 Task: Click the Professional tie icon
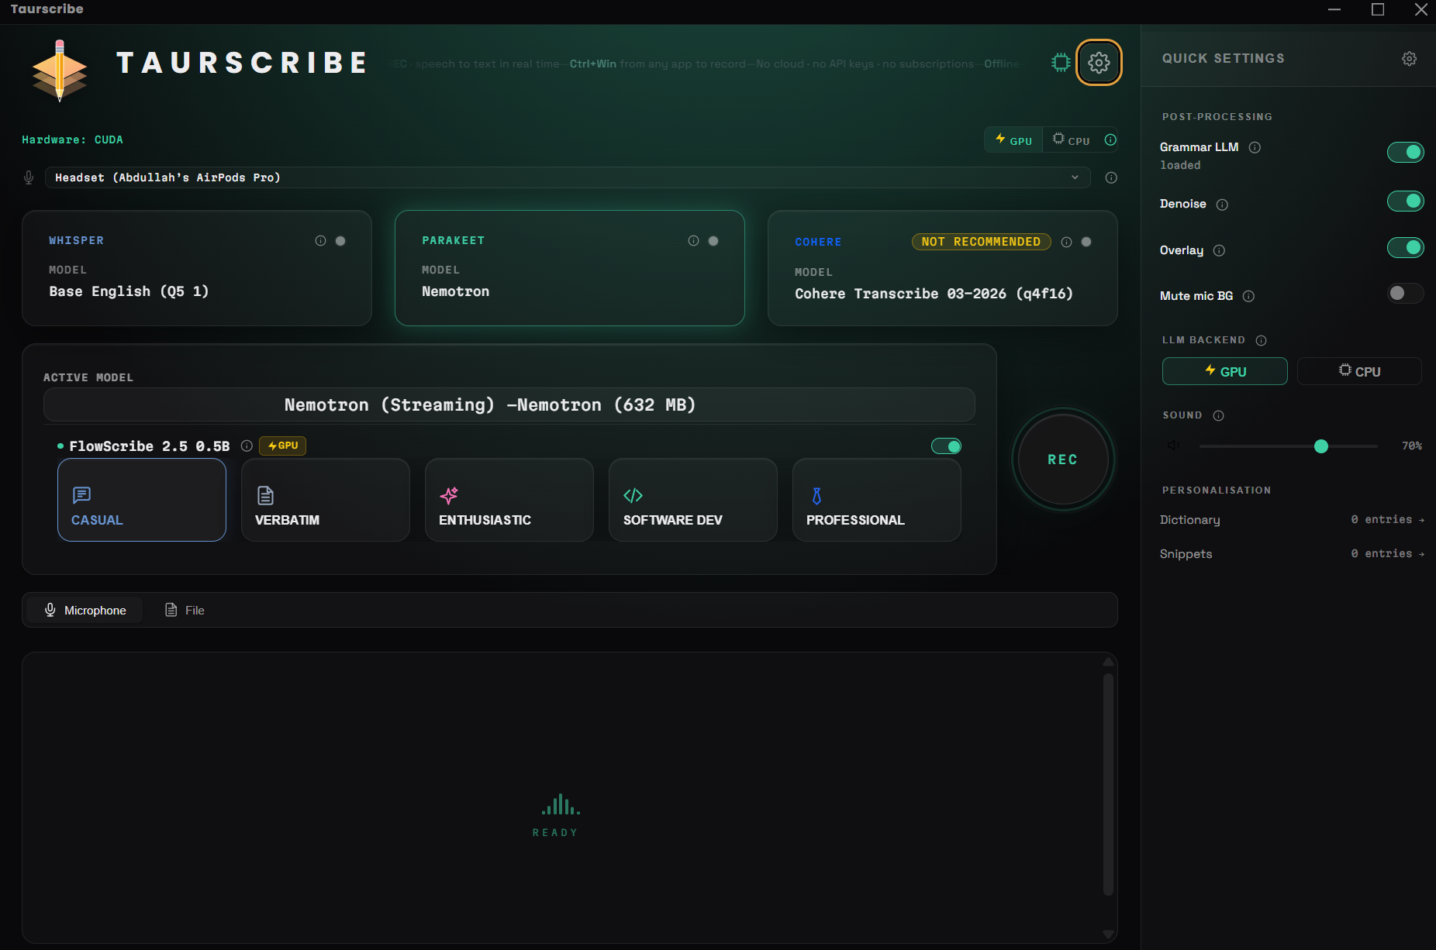click(x=816, y=495)
